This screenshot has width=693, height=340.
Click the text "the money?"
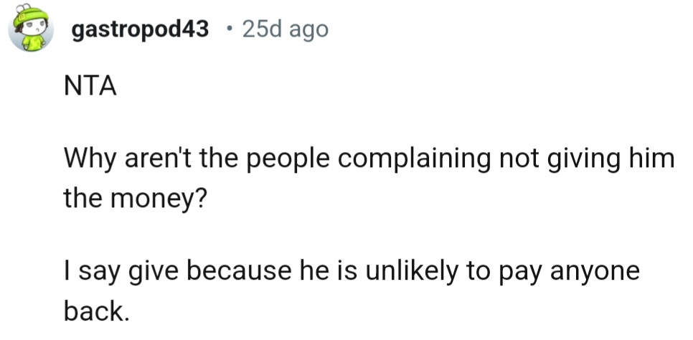point(135,195)
